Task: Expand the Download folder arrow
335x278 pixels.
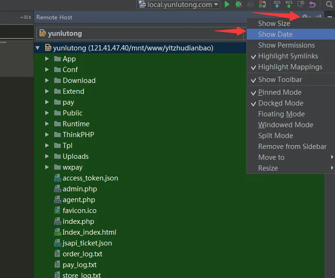Action: click(x=47, y=81)
